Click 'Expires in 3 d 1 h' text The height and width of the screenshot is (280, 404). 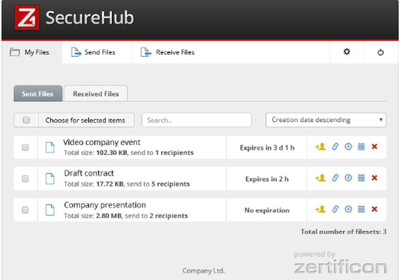[267, 148]
